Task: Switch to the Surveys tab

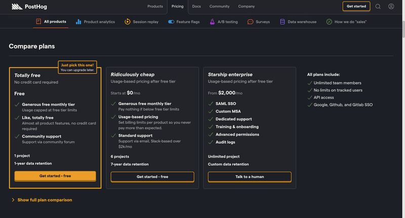Action: coord(259,22)
